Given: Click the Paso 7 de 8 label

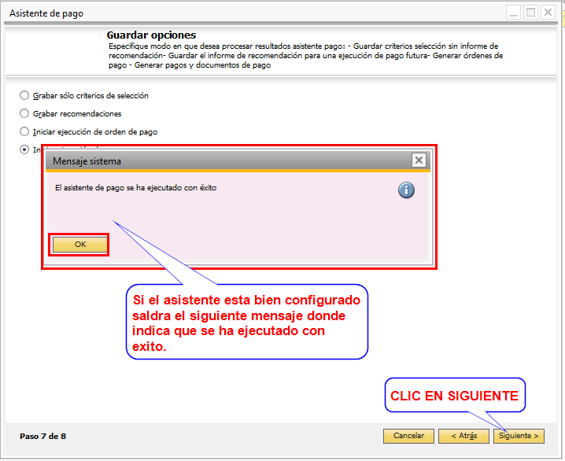Looking at the screenshot, I should pos(42,436).
